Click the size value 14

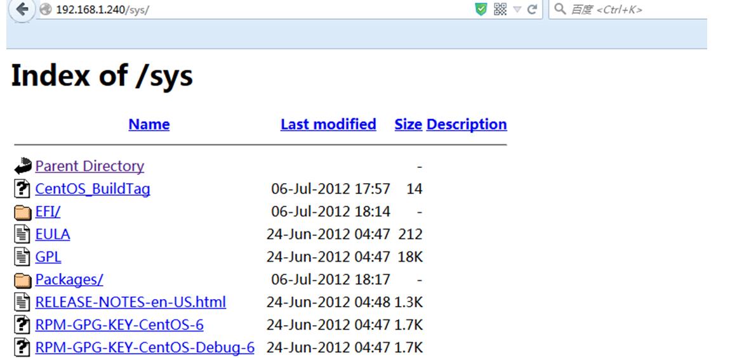pyautogui.click(x=415, y=189)
